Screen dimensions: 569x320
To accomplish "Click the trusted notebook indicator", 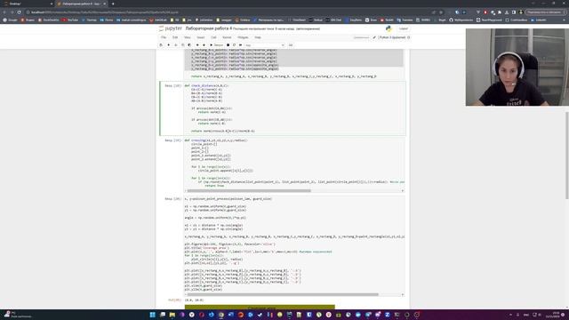I will (361, 37).
